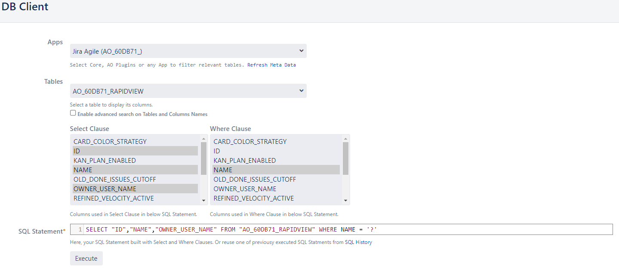
Task: Enable advanced search on Tables and Columns
Action: tap(73, 113)
